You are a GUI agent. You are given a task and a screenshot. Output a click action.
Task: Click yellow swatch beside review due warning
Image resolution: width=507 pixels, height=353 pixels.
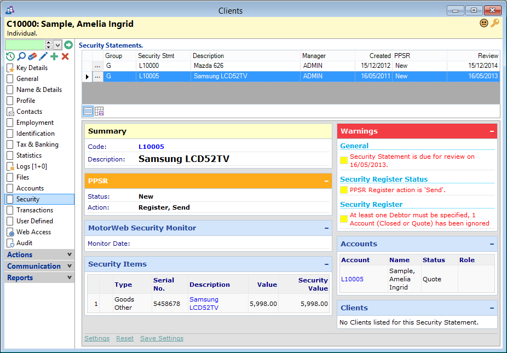click(x=344, y=160)
